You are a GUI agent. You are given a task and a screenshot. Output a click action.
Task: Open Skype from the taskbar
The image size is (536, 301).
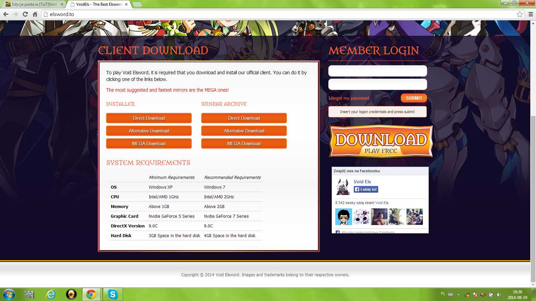[x=113, y=294]
